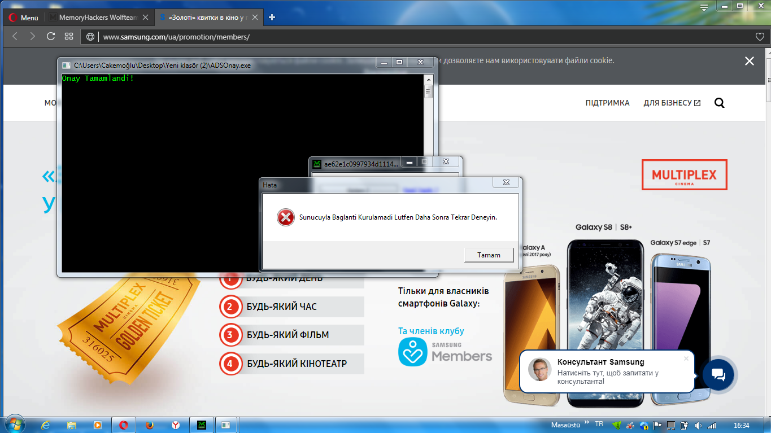Click БУДЬ-ЯКИЙ КІНОТЕАТР item 4
771x433 pixels.
(291, 364)
